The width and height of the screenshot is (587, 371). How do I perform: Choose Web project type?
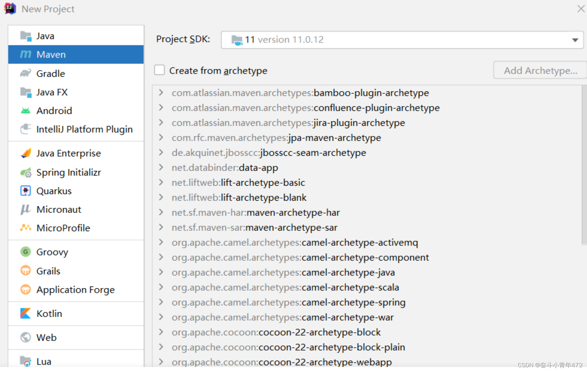point(76,337)
